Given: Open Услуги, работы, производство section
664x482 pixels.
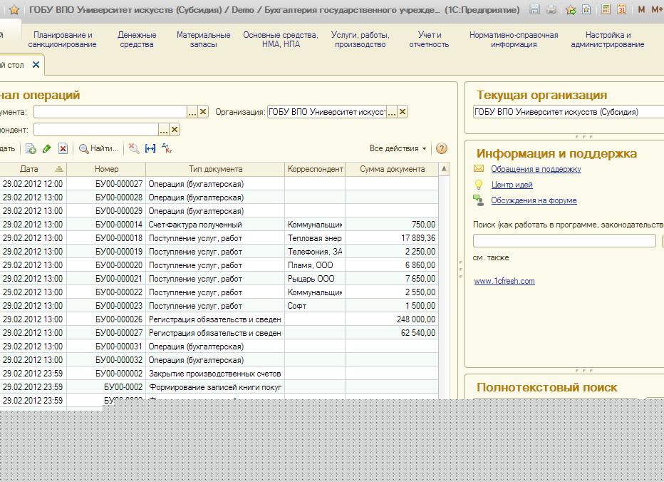Looking at the screenshot, I should pyautogui.click(x=360, y=39).
